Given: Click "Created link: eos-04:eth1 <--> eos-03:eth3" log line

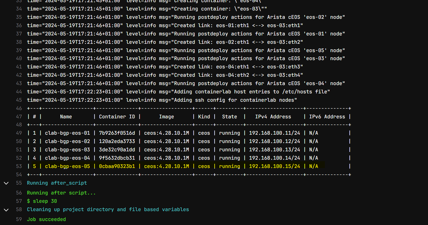Looking at the screenshot, I should (x=239, y=67).
